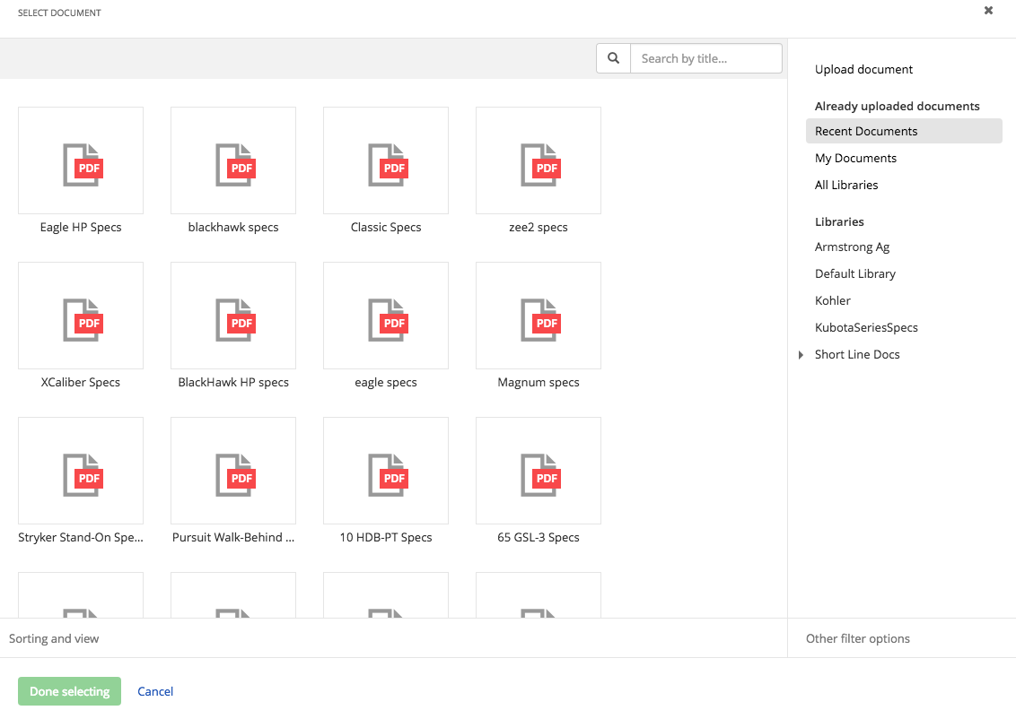Switch to My Documents
1016x719 pixels.
(x=855, y=158)
